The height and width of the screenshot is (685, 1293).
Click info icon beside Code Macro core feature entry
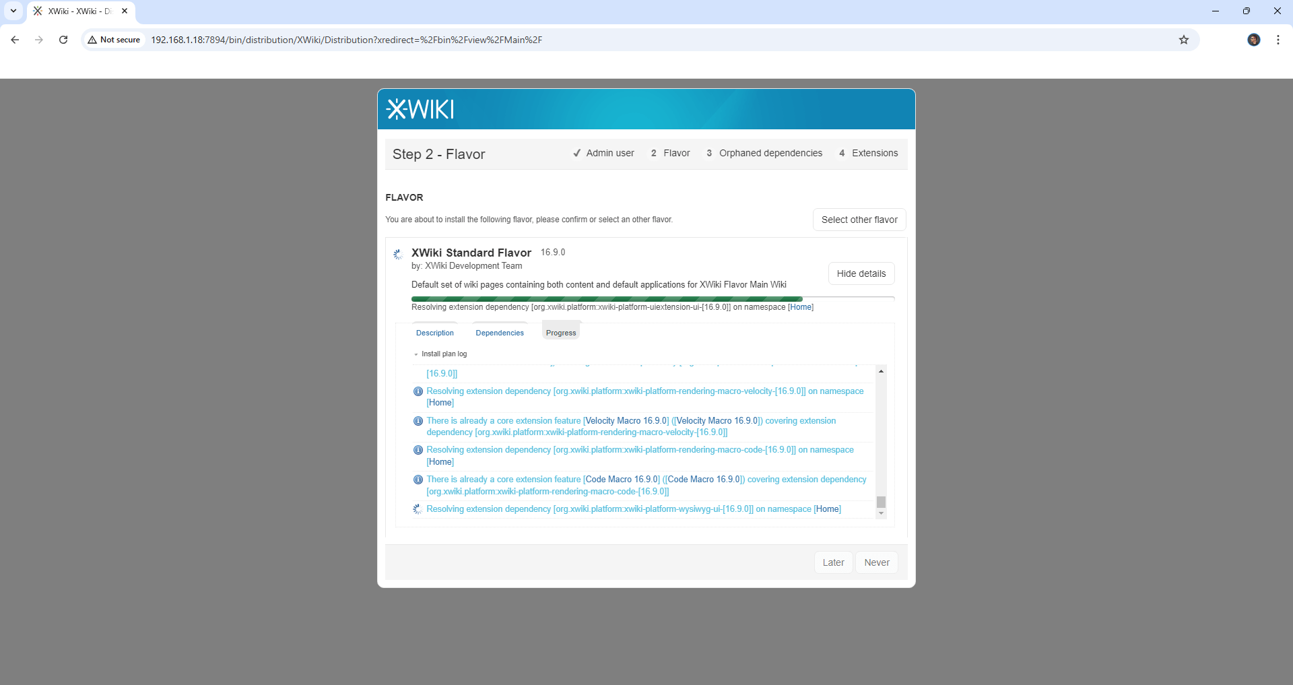click(418, 480)
